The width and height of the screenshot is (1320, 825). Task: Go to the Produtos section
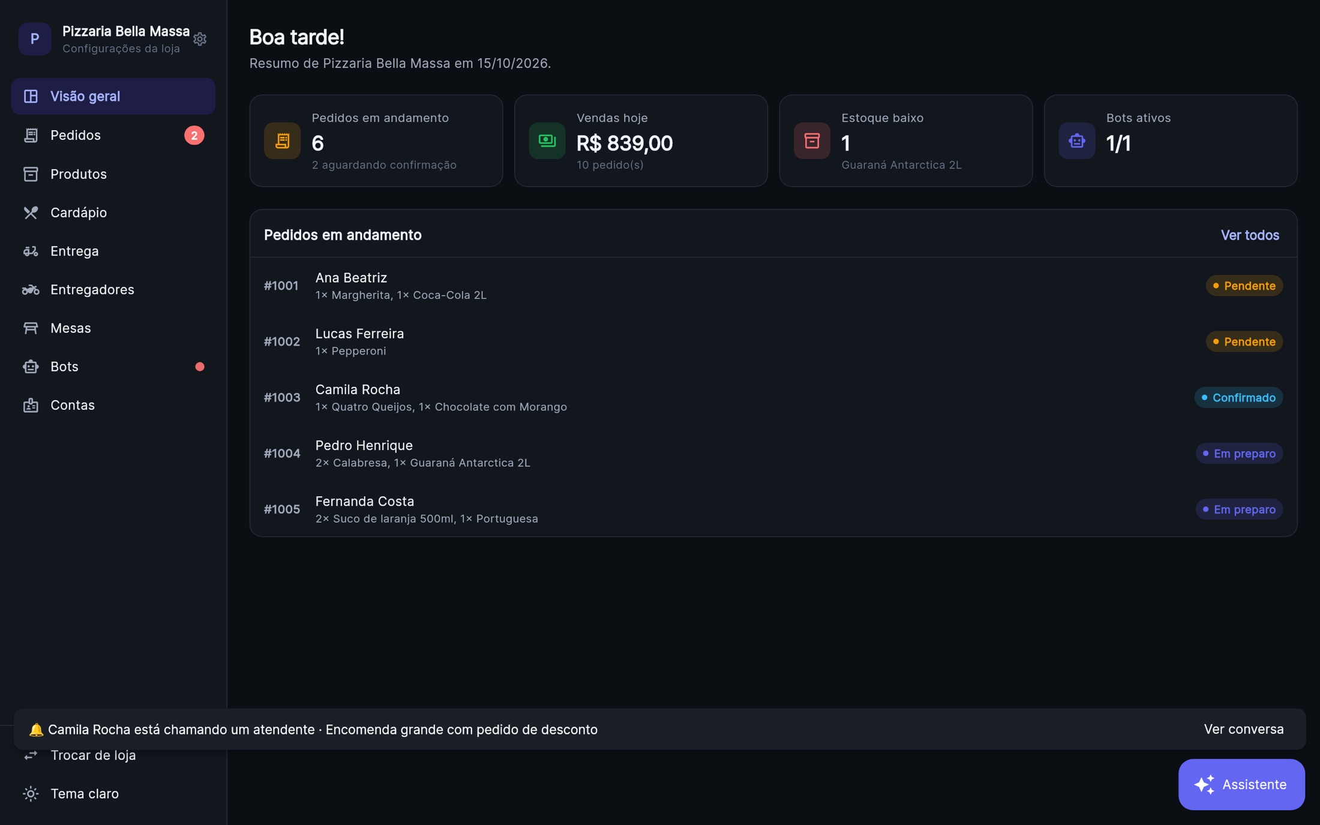pyautogui.click(x=113, y=174)
